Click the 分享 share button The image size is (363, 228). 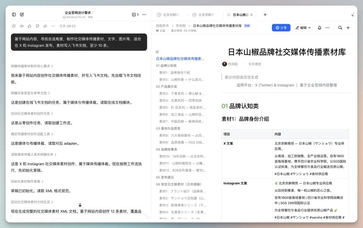click(281, 28)
